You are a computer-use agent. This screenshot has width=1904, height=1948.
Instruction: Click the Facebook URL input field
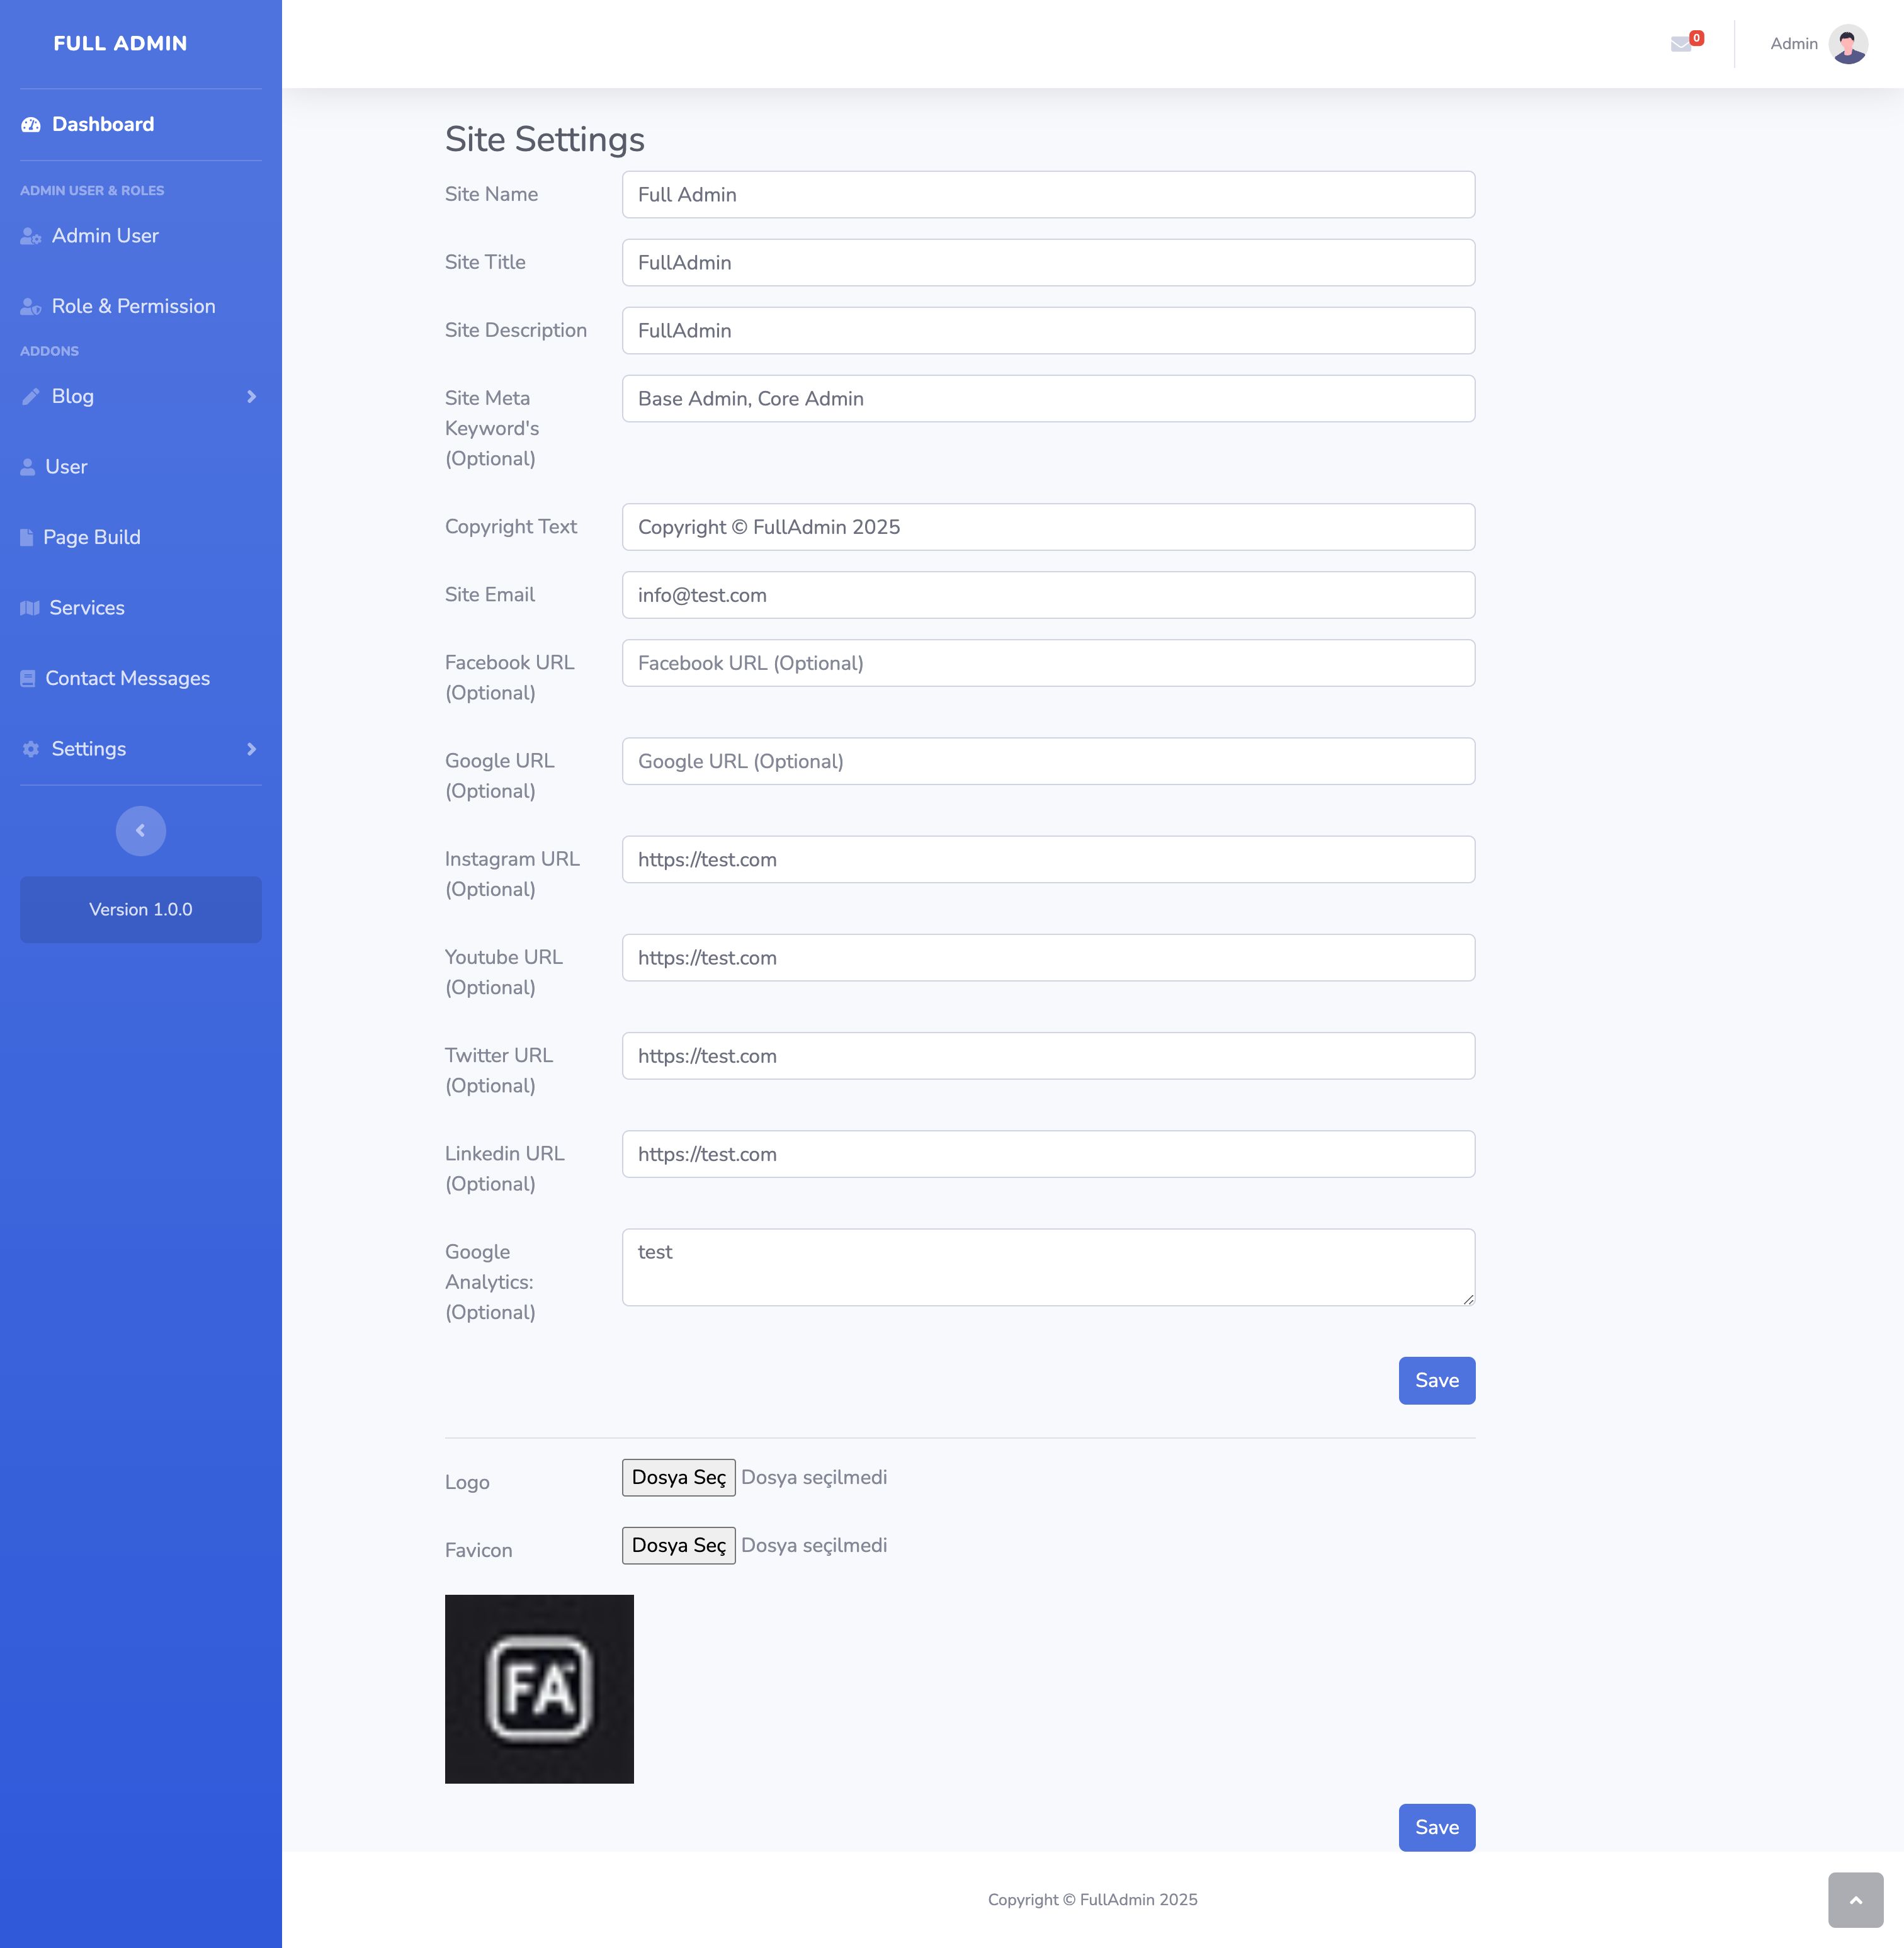click(x=1048, y=663)
